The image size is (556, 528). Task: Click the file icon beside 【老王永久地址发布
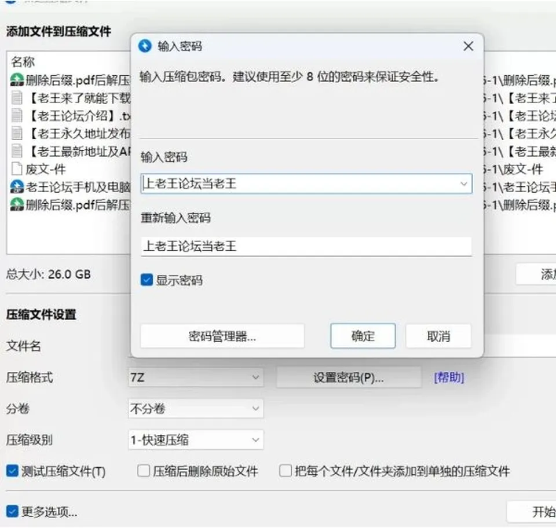pyautogui.click(x=17, y=133)
